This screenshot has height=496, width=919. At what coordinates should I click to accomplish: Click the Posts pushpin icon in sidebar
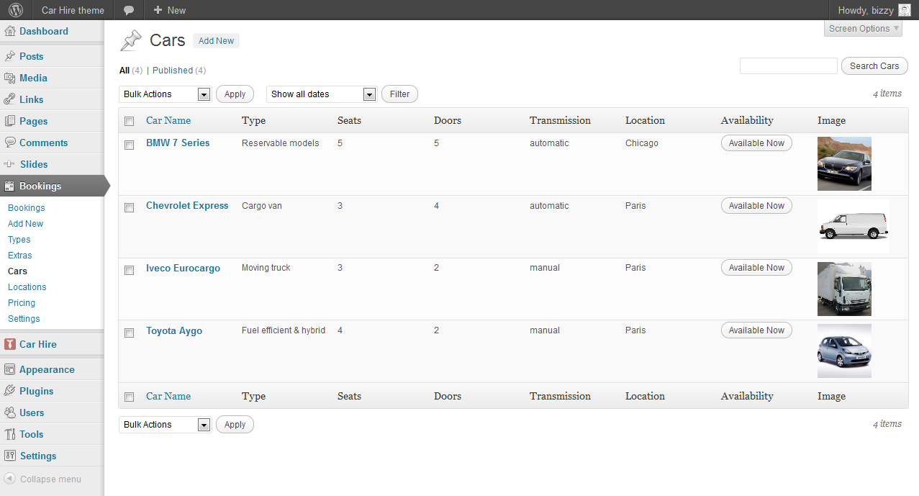pyautogui.click(x=10, y=56)
